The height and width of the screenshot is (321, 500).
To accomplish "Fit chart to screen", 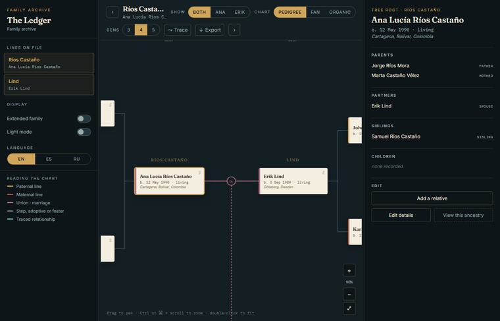I will tap(349, 308).
